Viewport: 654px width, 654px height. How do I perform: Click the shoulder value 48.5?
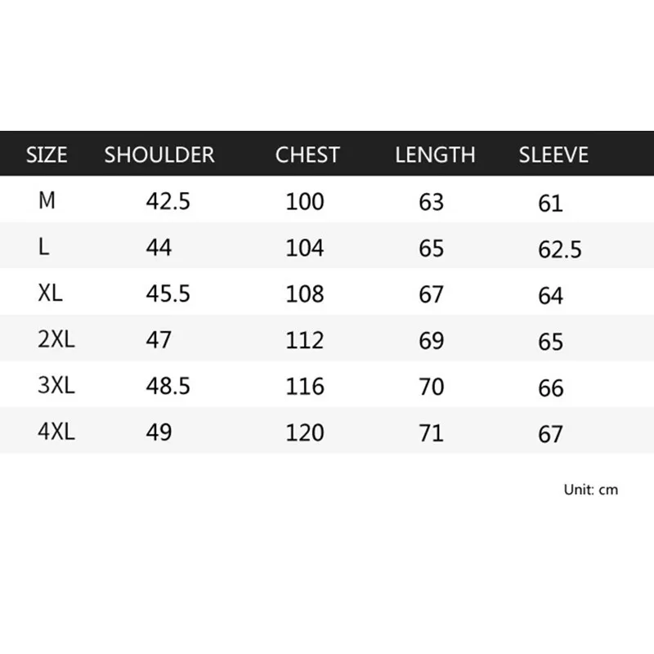click(168, 386)
